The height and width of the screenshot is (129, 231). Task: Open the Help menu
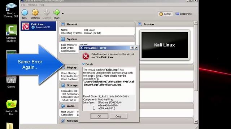[42, 5]
